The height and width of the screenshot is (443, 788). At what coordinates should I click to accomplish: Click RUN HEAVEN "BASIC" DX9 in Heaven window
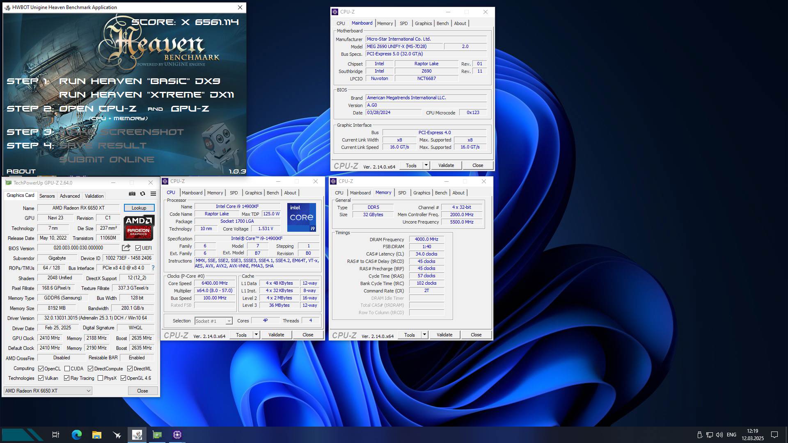pyautogui.click(x=140, y=81)
